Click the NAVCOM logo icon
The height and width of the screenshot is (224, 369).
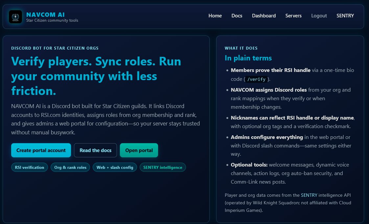[x=15, y=17]
